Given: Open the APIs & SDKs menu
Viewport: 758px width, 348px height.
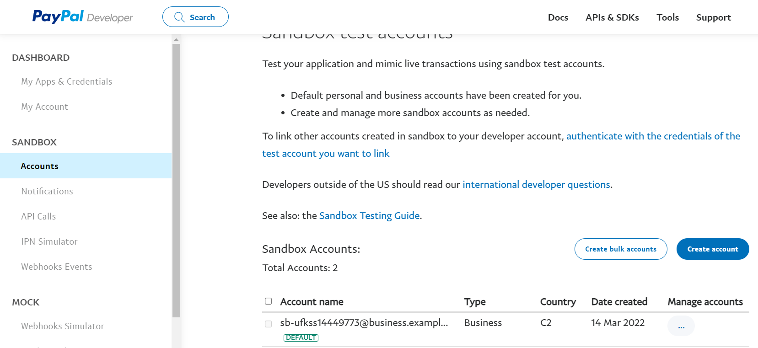Looking at the screenshot, I should tap(612, 17).
